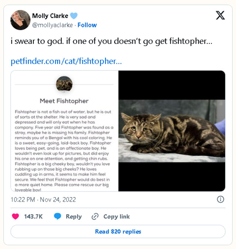Click the blue reply bubble icon

click(58, 216)
